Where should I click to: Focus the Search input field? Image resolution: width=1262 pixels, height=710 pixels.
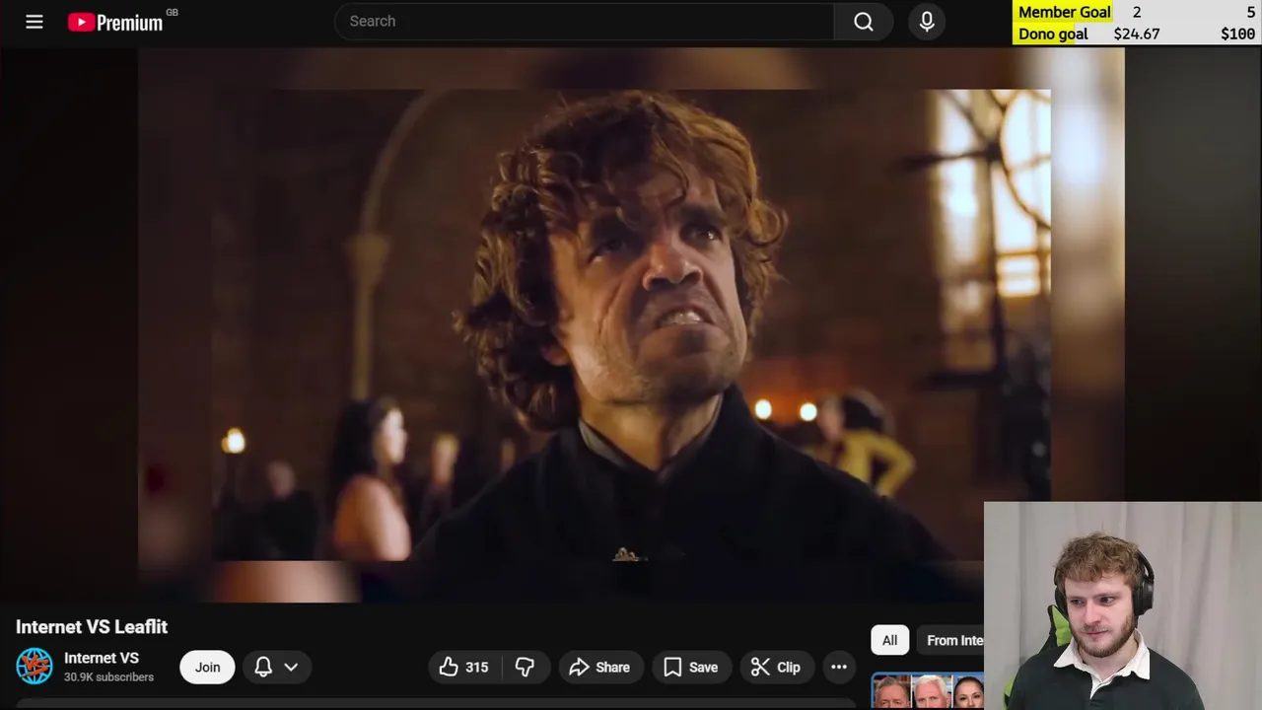[x=584, y=21]
